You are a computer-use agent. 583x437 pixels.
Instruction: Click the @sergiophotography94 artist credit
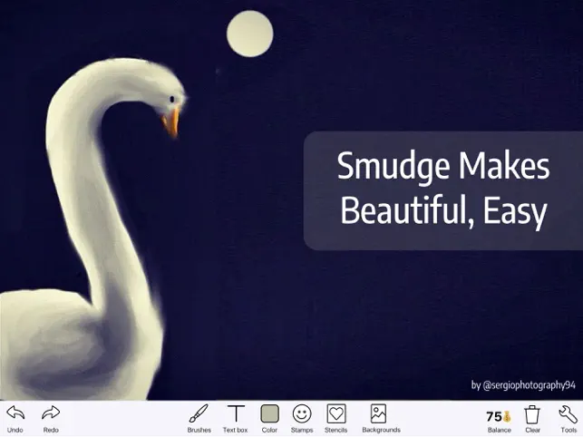523,385
